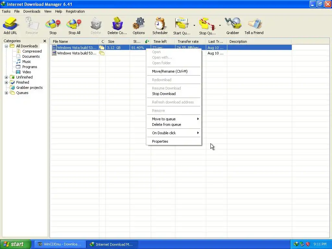Image resolution: width=332 pixels, height=249 pixels.
Task: Expand the Finished category node
Action: click(x=6, y=82)
